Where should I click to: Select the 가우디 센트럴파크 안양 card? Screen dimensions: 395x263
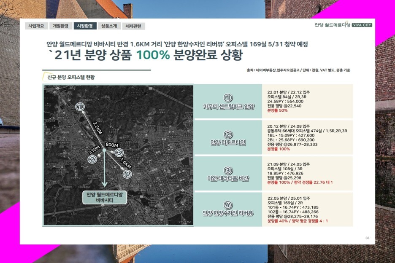pos(228,101)
